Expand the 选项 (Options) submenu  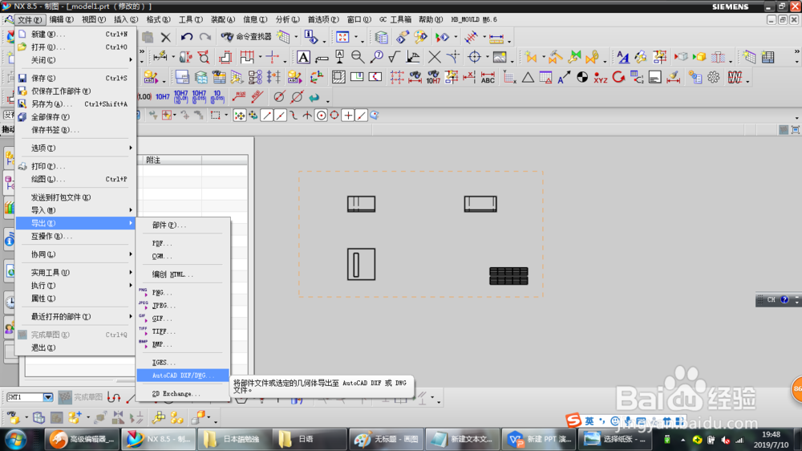(75, 148)
